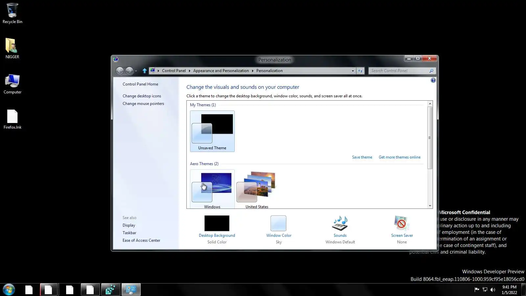This screenshot has width=526, height=296.
Task: Click the Control Panel breadcrumb
Action: [174, 71]
